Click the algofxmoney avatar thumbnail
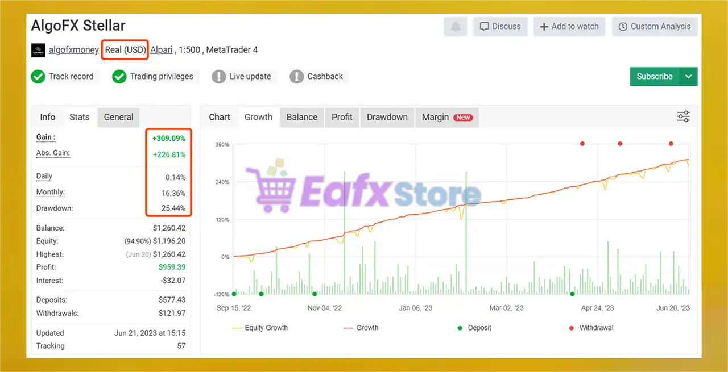Viewport: 728px width, 372px height. [x=38, y=50]
